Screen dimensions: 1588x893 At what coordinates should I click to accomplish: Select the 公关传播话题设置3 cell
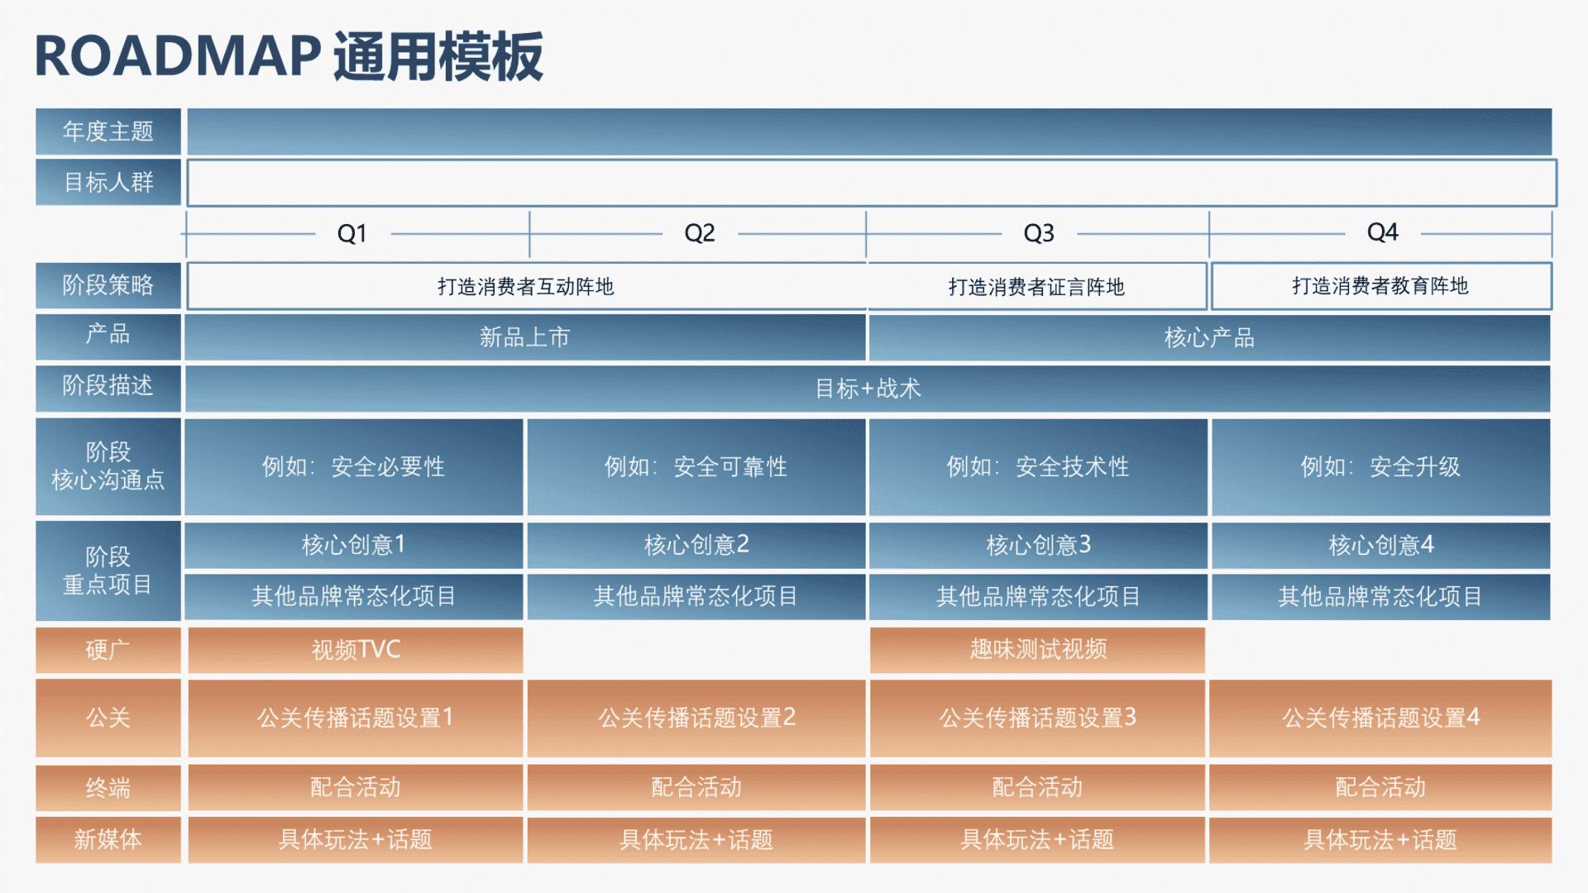pyautogui.click(x=1036, y=719)
